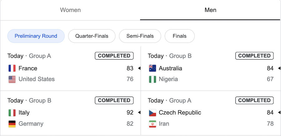Screen dimensions: 281x136
Task: Open the Australia vs Nigeria match card
Action: 211,68
